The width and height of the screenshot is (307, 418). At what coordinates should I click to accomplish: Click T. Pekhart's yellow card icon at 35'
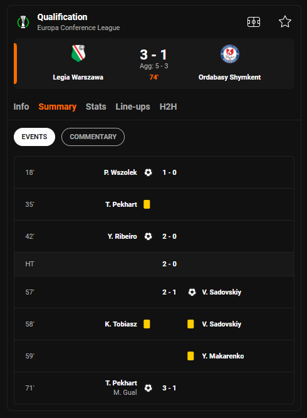coord(147,204)
